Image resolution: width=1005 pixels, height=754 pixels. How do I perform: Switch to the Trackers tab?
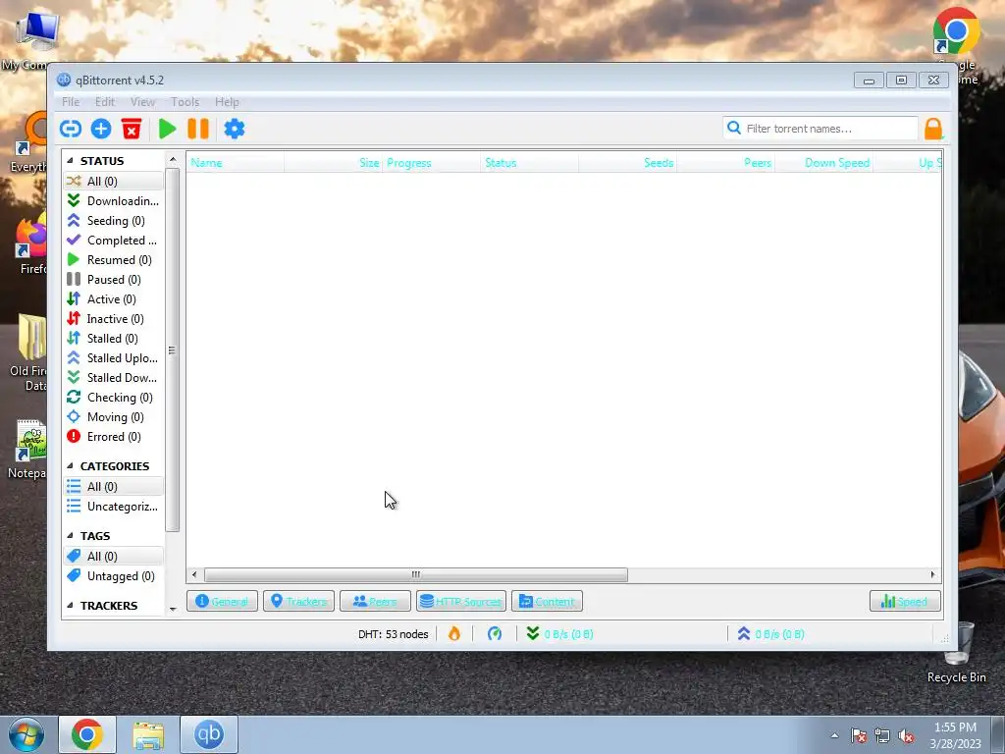click(298, 602)
